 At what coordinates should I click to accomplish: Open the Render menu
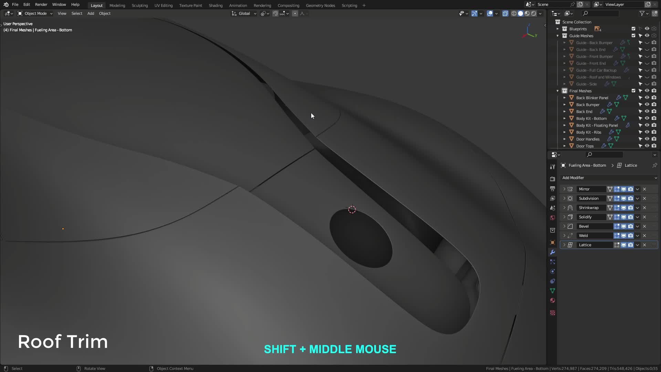click(x=41, y=4)
